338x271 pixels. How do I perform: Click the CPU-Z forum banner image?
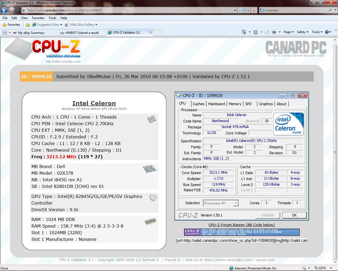[x=242, y=232]
